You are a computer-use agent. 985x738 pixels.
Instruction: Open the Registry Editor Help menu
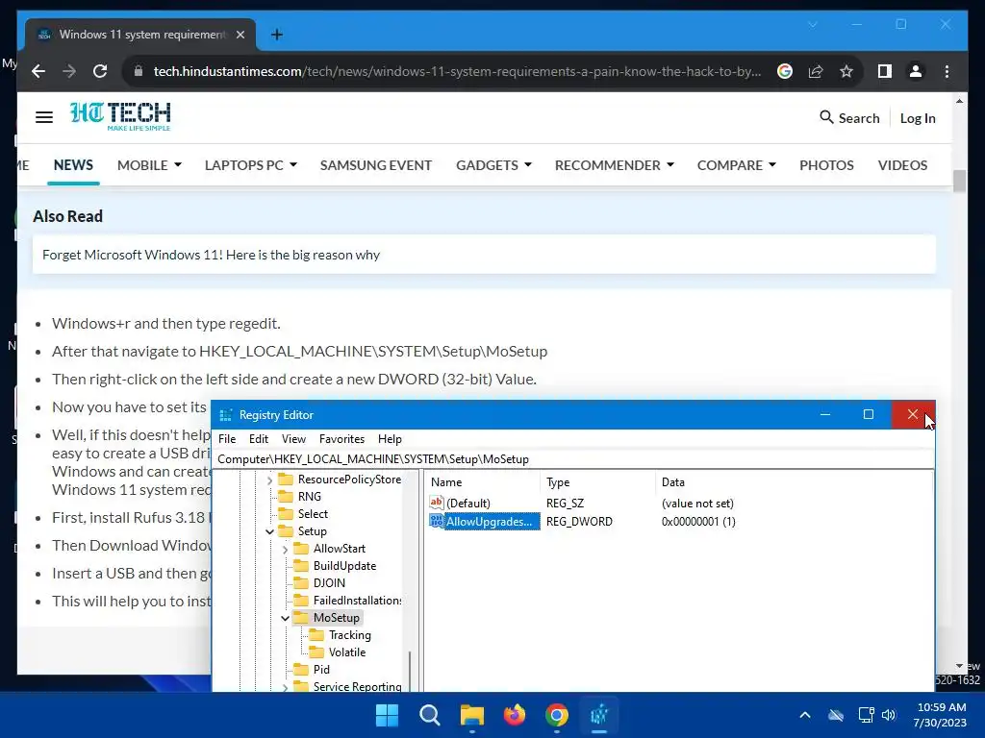click(x=390, y=438)
